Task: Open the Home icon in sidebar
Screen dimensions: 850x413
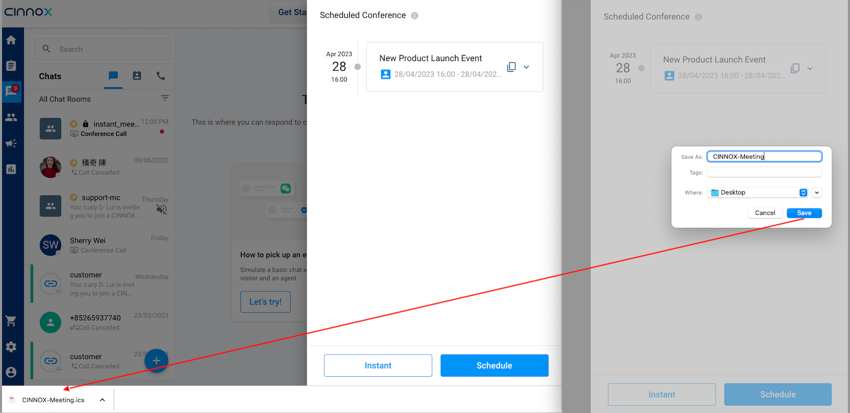Action: click(11, 40)
